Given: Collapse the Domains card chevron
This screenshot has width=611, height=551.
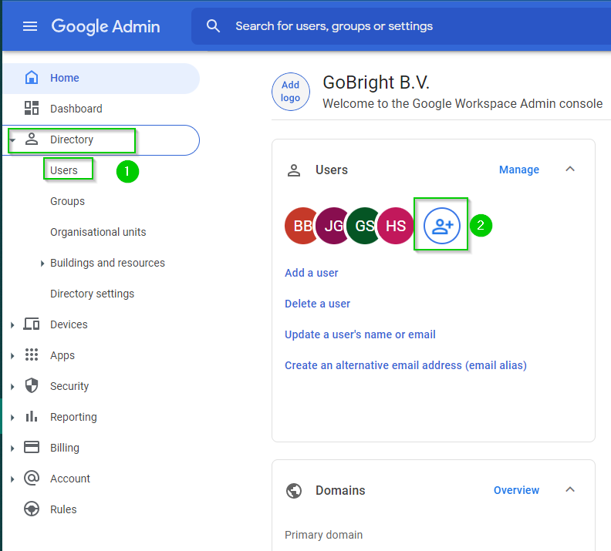Looking at the screenshot, I should 570,489.
